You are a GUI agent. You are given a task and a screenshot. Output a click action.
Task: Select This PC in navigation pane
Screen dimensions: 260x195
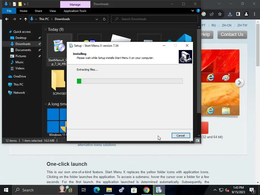point(18,84)
